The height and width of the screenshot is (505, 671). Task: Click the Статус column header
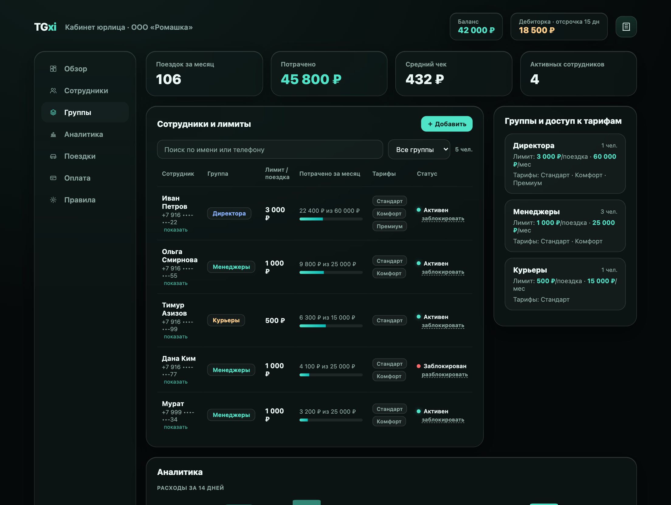pyautogui.click(x=427, y=174)
